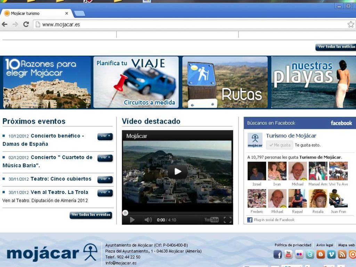This screenshot has height=267, width=356.
Task: Open the Teatro: Cinco cubiertos event link
Action: (61, 179)
